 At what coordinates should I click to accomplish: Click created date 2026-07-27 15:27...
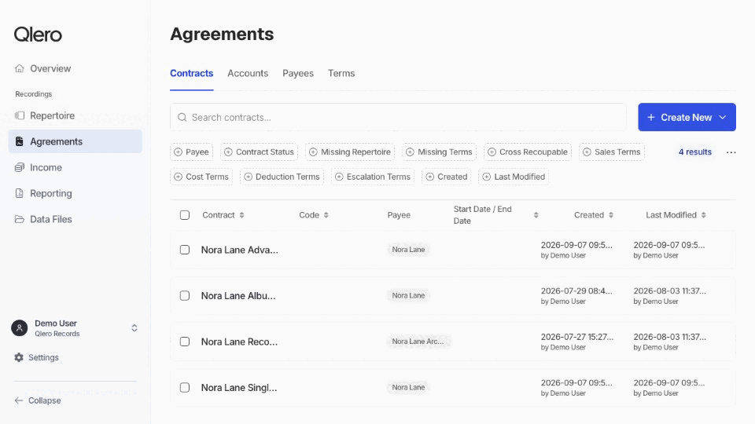click(576, 337)
